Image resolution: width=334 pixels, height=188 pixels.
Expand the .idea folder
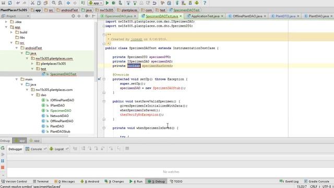click(6, 22)
